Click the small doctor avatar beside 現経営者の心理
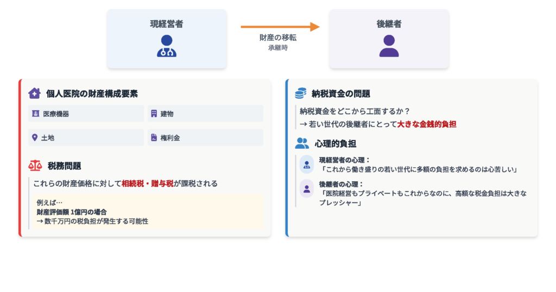Viewport: 556px width, 292px height. [x=307, y=164]
